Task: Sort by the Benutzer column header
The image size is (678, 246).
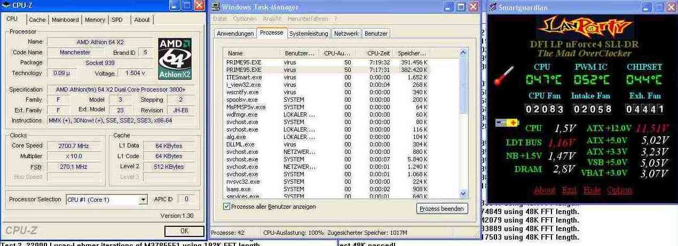Action: [x=299, y=53]
